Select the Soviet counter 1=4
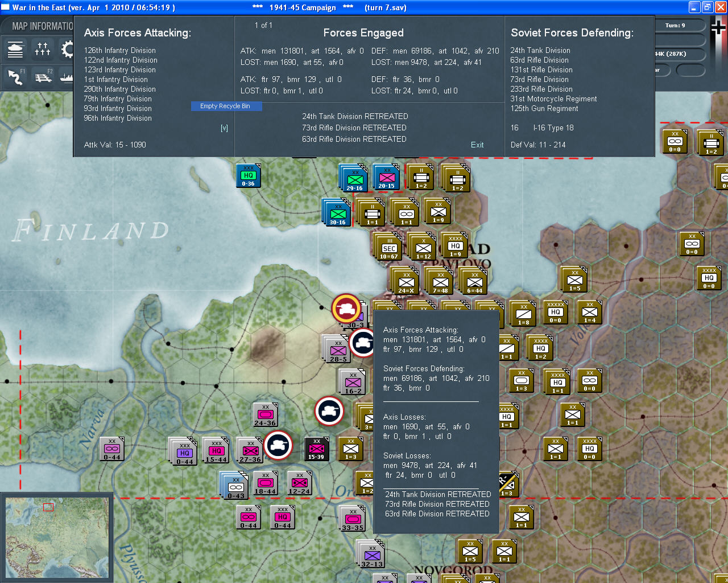The width and height of the screenshot is (728, 583). 589,313
